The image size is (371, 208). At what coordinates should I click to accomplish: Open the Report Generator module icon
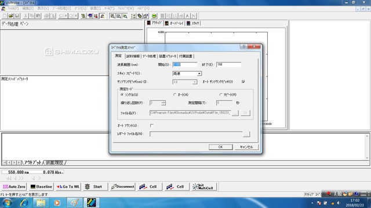pyautogui.click(x=83, y=16)
